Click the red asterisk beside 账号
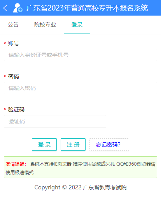The image size is (161, 203). 5,43
